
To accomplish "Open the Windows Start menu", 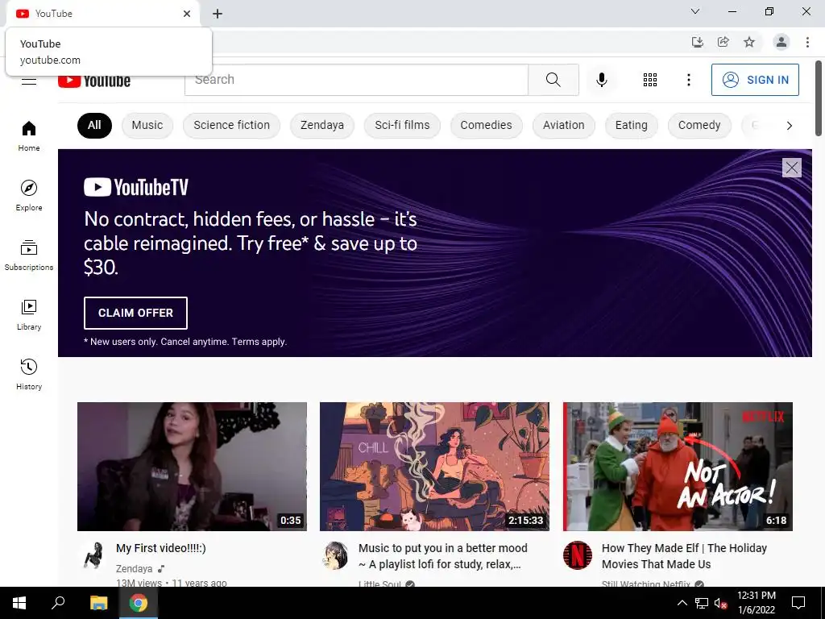I will point(19,603).
